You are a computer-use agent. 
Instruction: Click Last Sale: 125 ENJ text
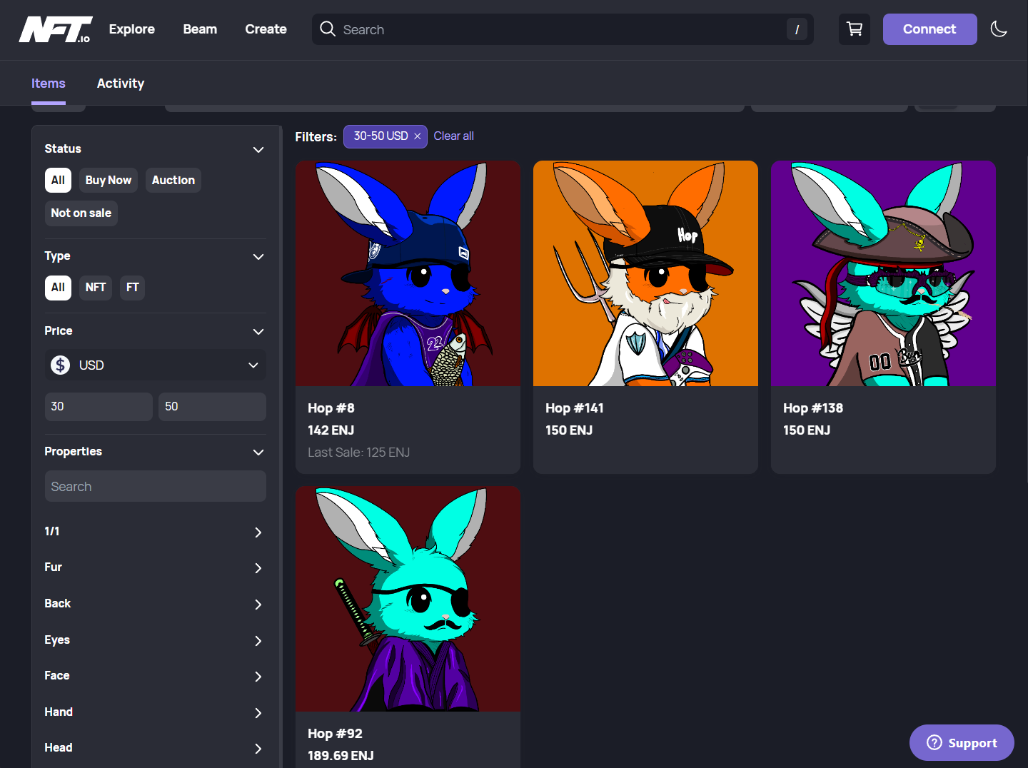click(x=358, y=453)
